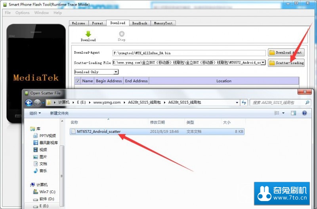Click the search magnifier icon
This screenshot has width=317, height=209.
(x=307, y=103)
